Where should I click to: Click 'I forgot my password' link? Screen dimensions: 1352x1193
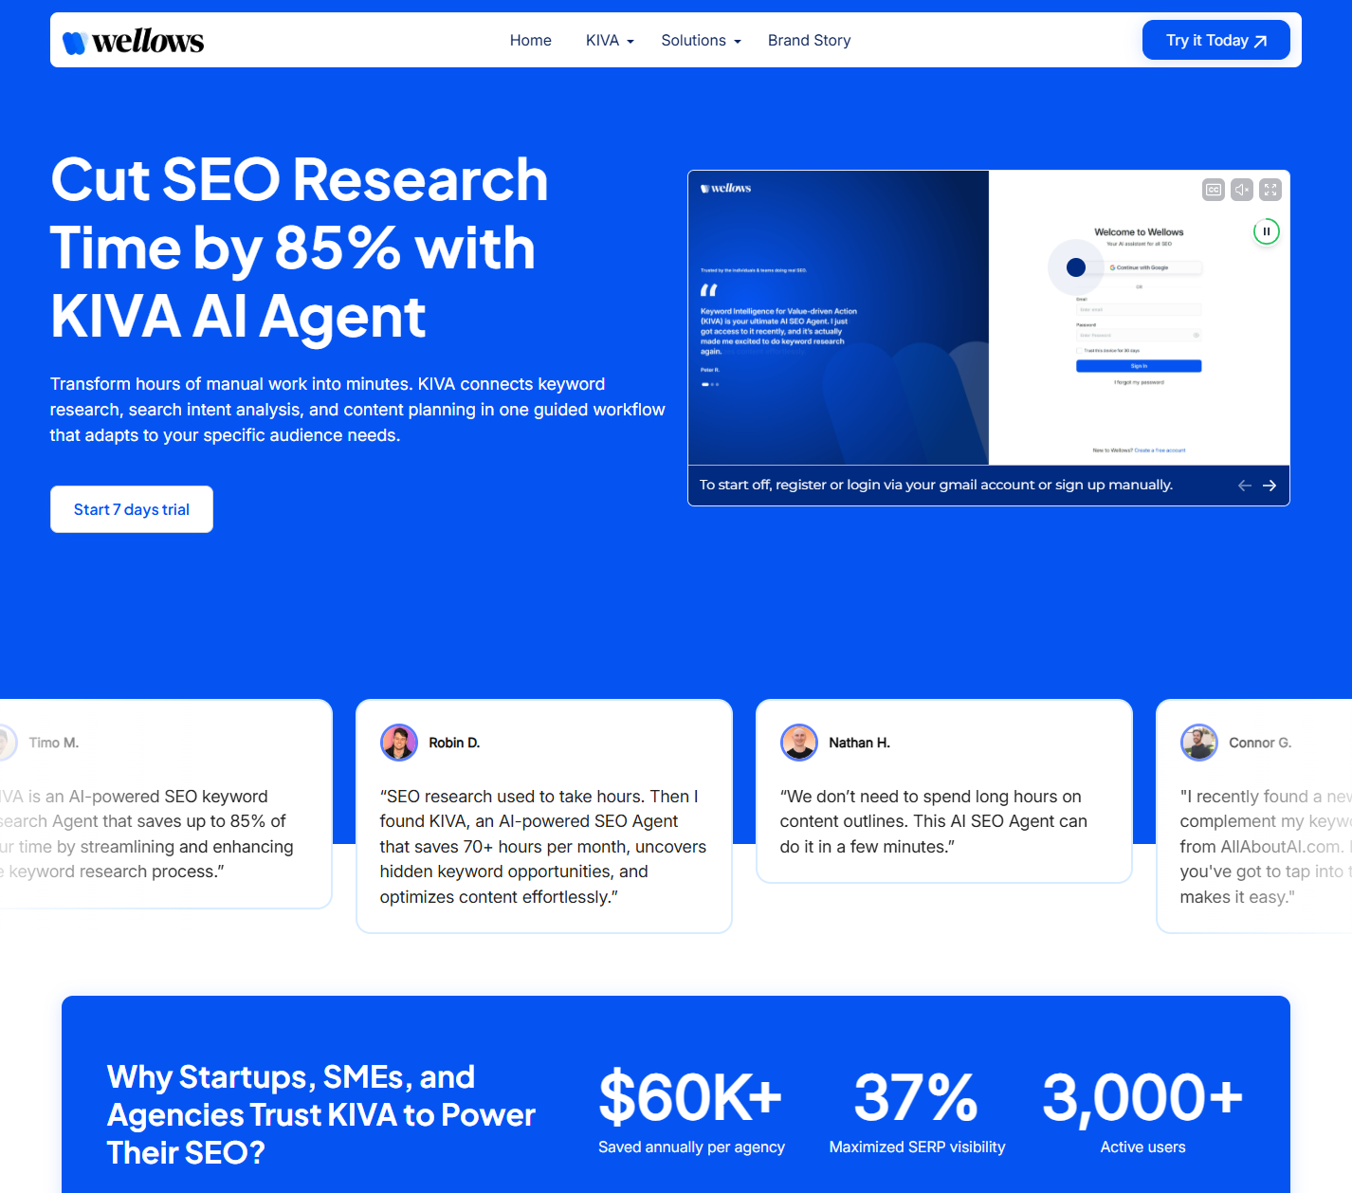pyautogui.click(x=1139, y=382)
